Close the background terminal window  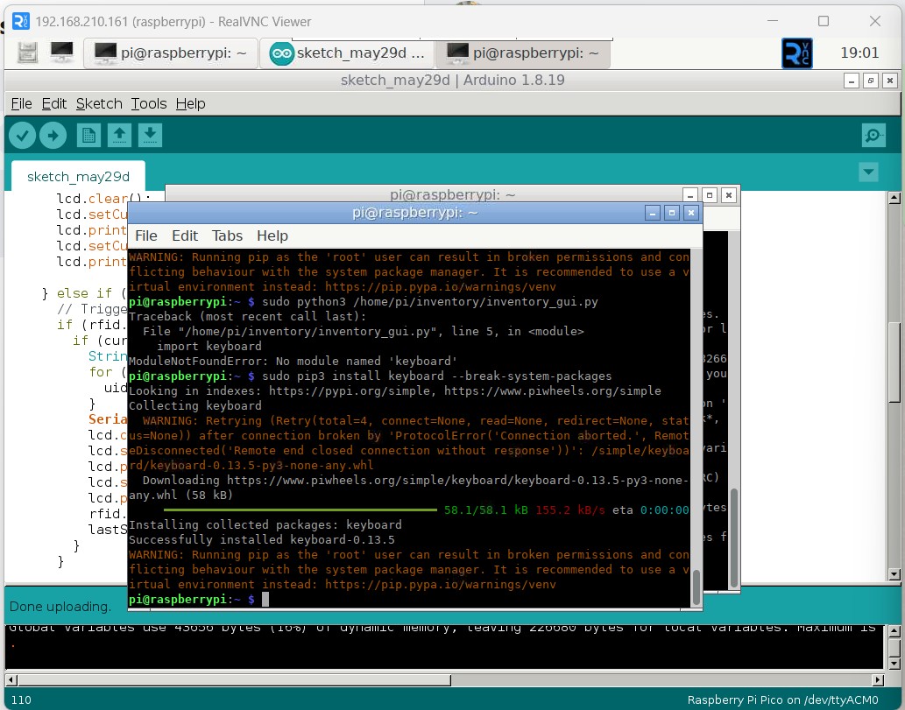(x=729, y=195)
